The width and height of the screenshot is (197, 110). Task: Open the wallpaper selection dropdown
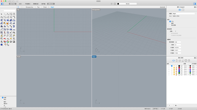(x=173, y=31)
